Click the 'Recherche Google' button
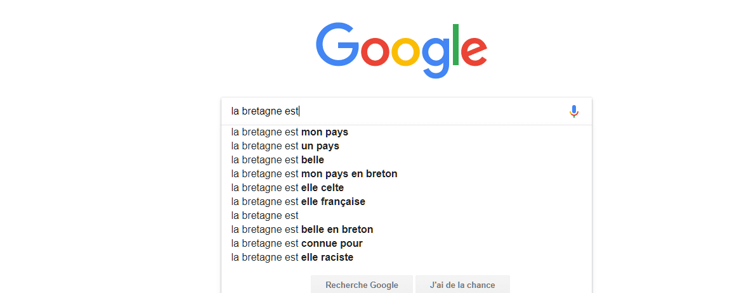Viewport: 739px width, 293px height. (x=362, y=285)
